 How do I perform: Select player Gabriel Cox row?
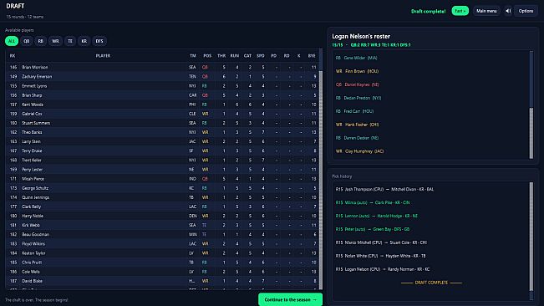161,114
